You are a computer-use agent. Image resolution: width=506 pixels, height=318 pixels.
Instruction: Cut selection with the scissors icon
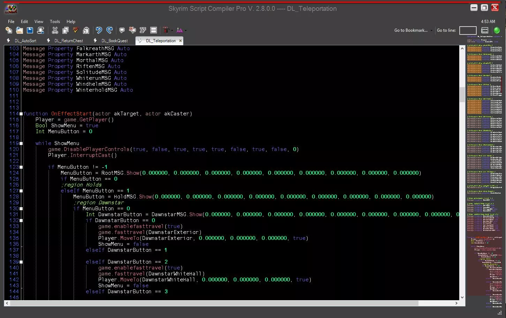pyautogui.click(x=55, y=30)
